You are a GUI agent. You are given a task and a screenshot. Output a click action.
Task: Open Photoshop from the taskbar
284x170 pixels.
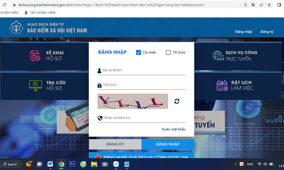(x=72, y=164)
